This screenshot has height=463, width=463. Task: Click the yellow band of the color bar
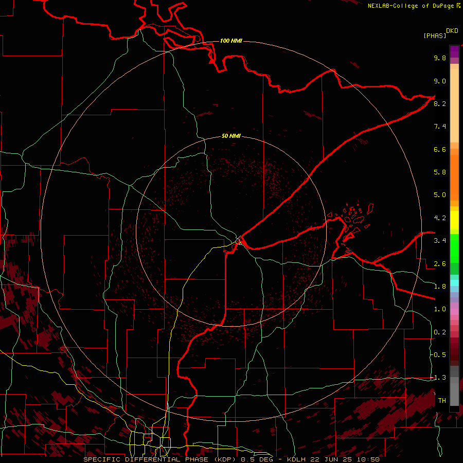(x=454, y=220)
